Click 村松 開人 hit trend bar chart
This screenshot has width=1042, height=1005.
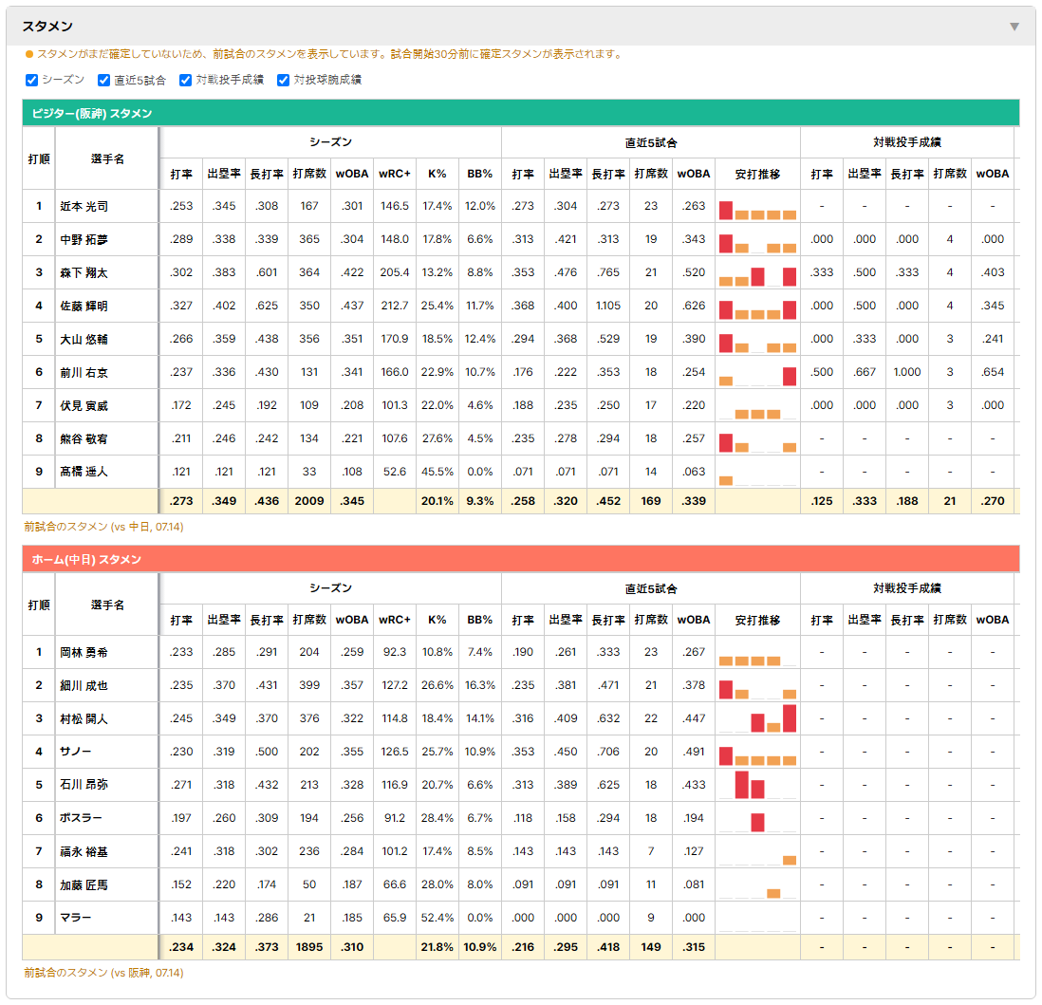(757, 718)
